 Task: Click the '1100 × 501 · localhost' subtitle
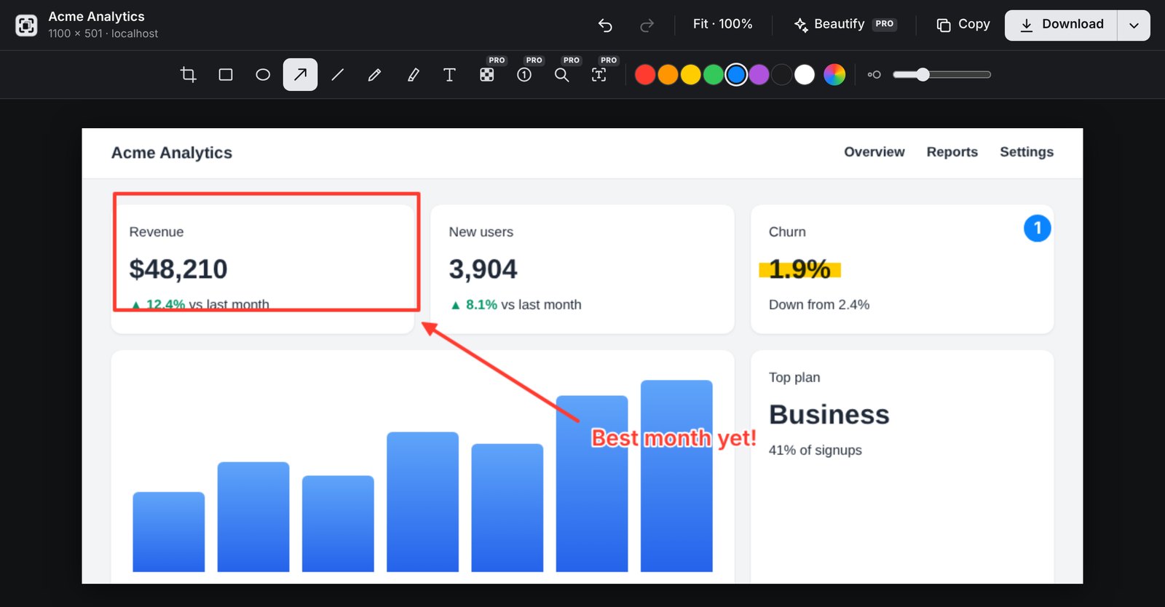[x=103, y=33]
